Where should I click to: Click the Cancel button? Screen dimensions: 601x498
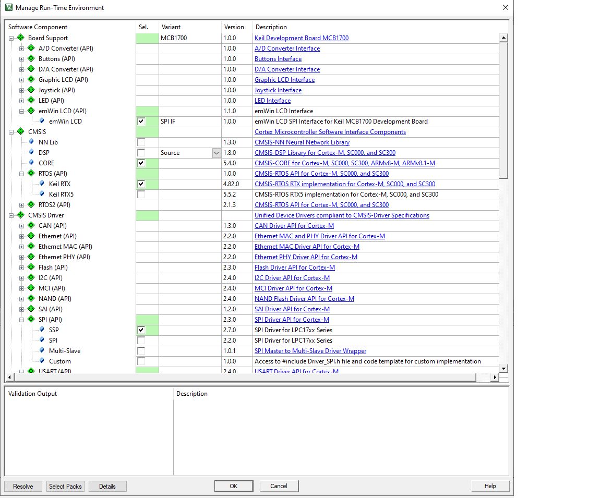click(x=279, y=485)
